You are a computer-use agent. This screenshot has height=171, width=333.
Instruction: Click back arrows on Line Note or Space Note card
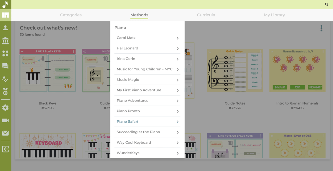[210, 136]
